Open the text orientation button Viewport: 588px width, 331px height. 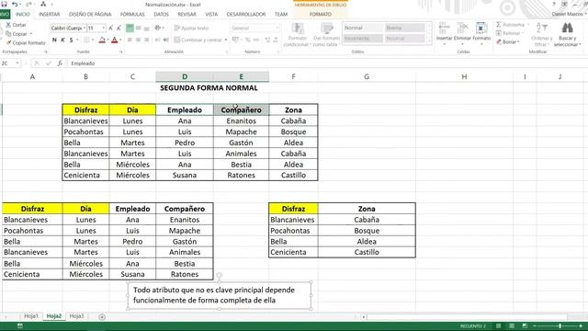point(158,29)
